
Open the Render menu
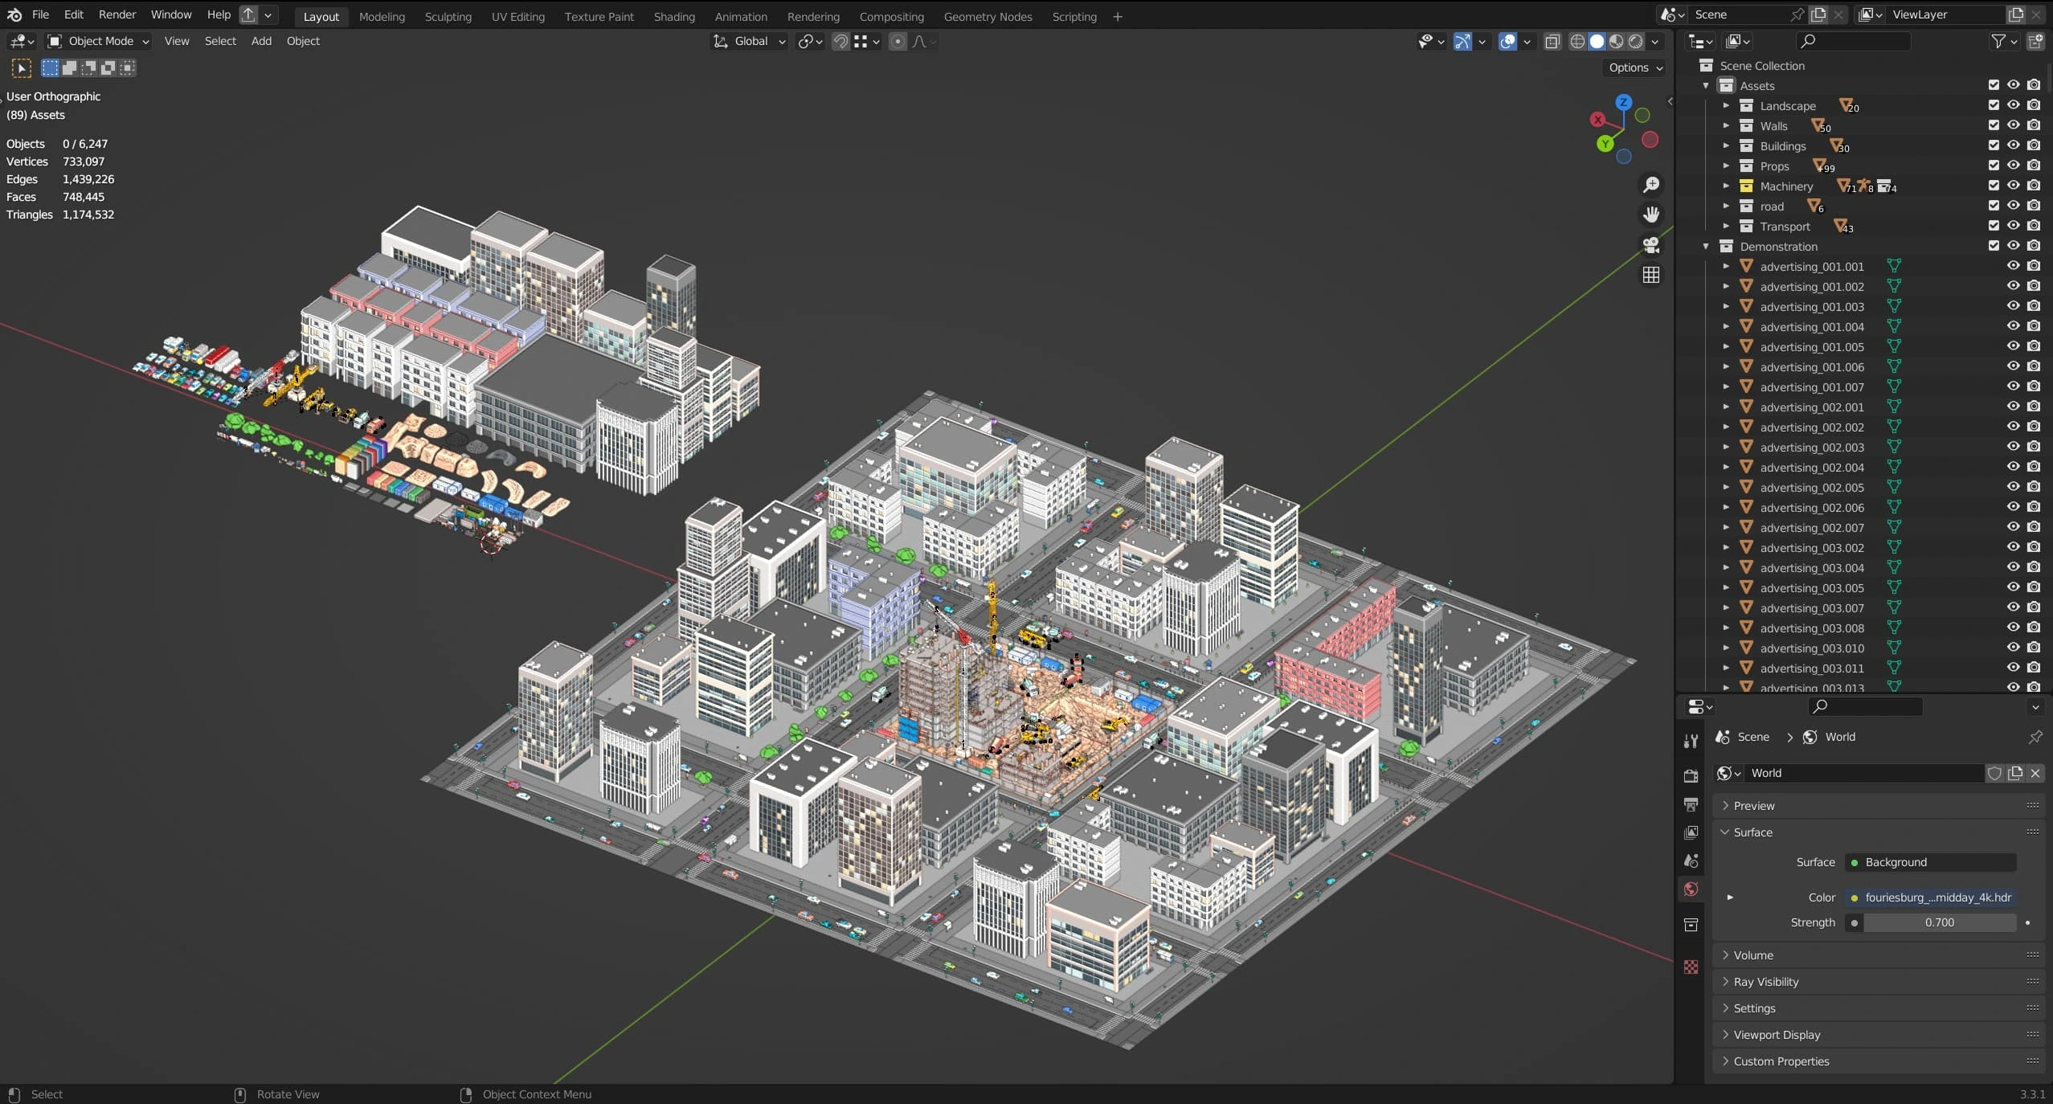[x=117, y=14]
